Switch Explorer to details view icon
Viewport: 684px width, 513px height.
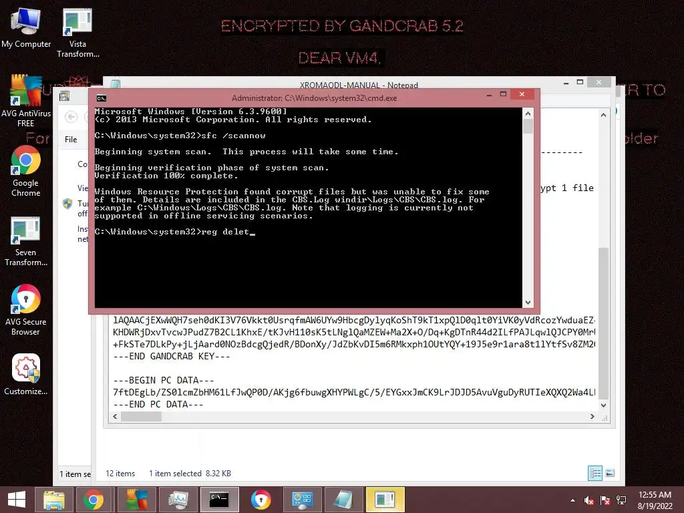(595, 474)
